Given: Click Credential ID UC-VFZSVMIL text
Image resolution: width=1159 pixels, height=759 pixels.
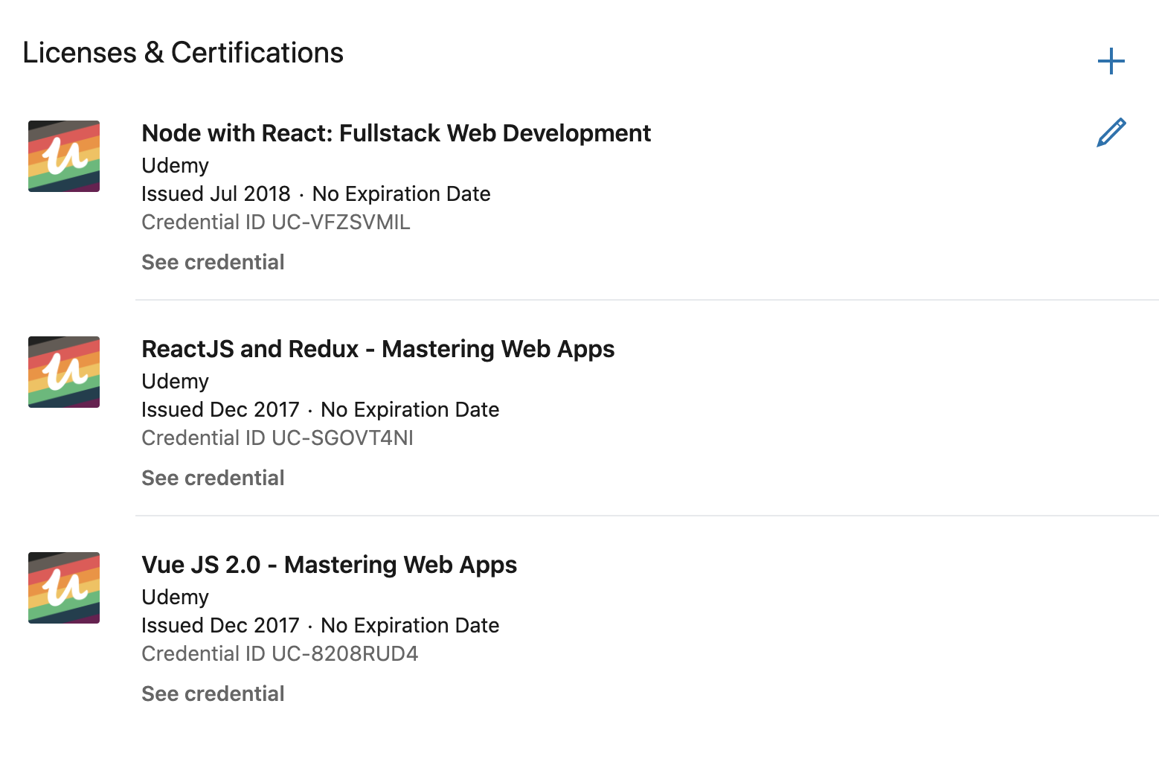Looking at the screenshot, I should pos(275,222).
